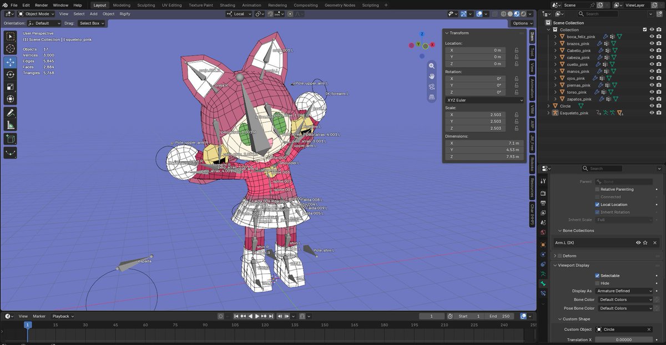Enable the Deform checkbox
Screen dimensions: 666x345
coord(560,256)
